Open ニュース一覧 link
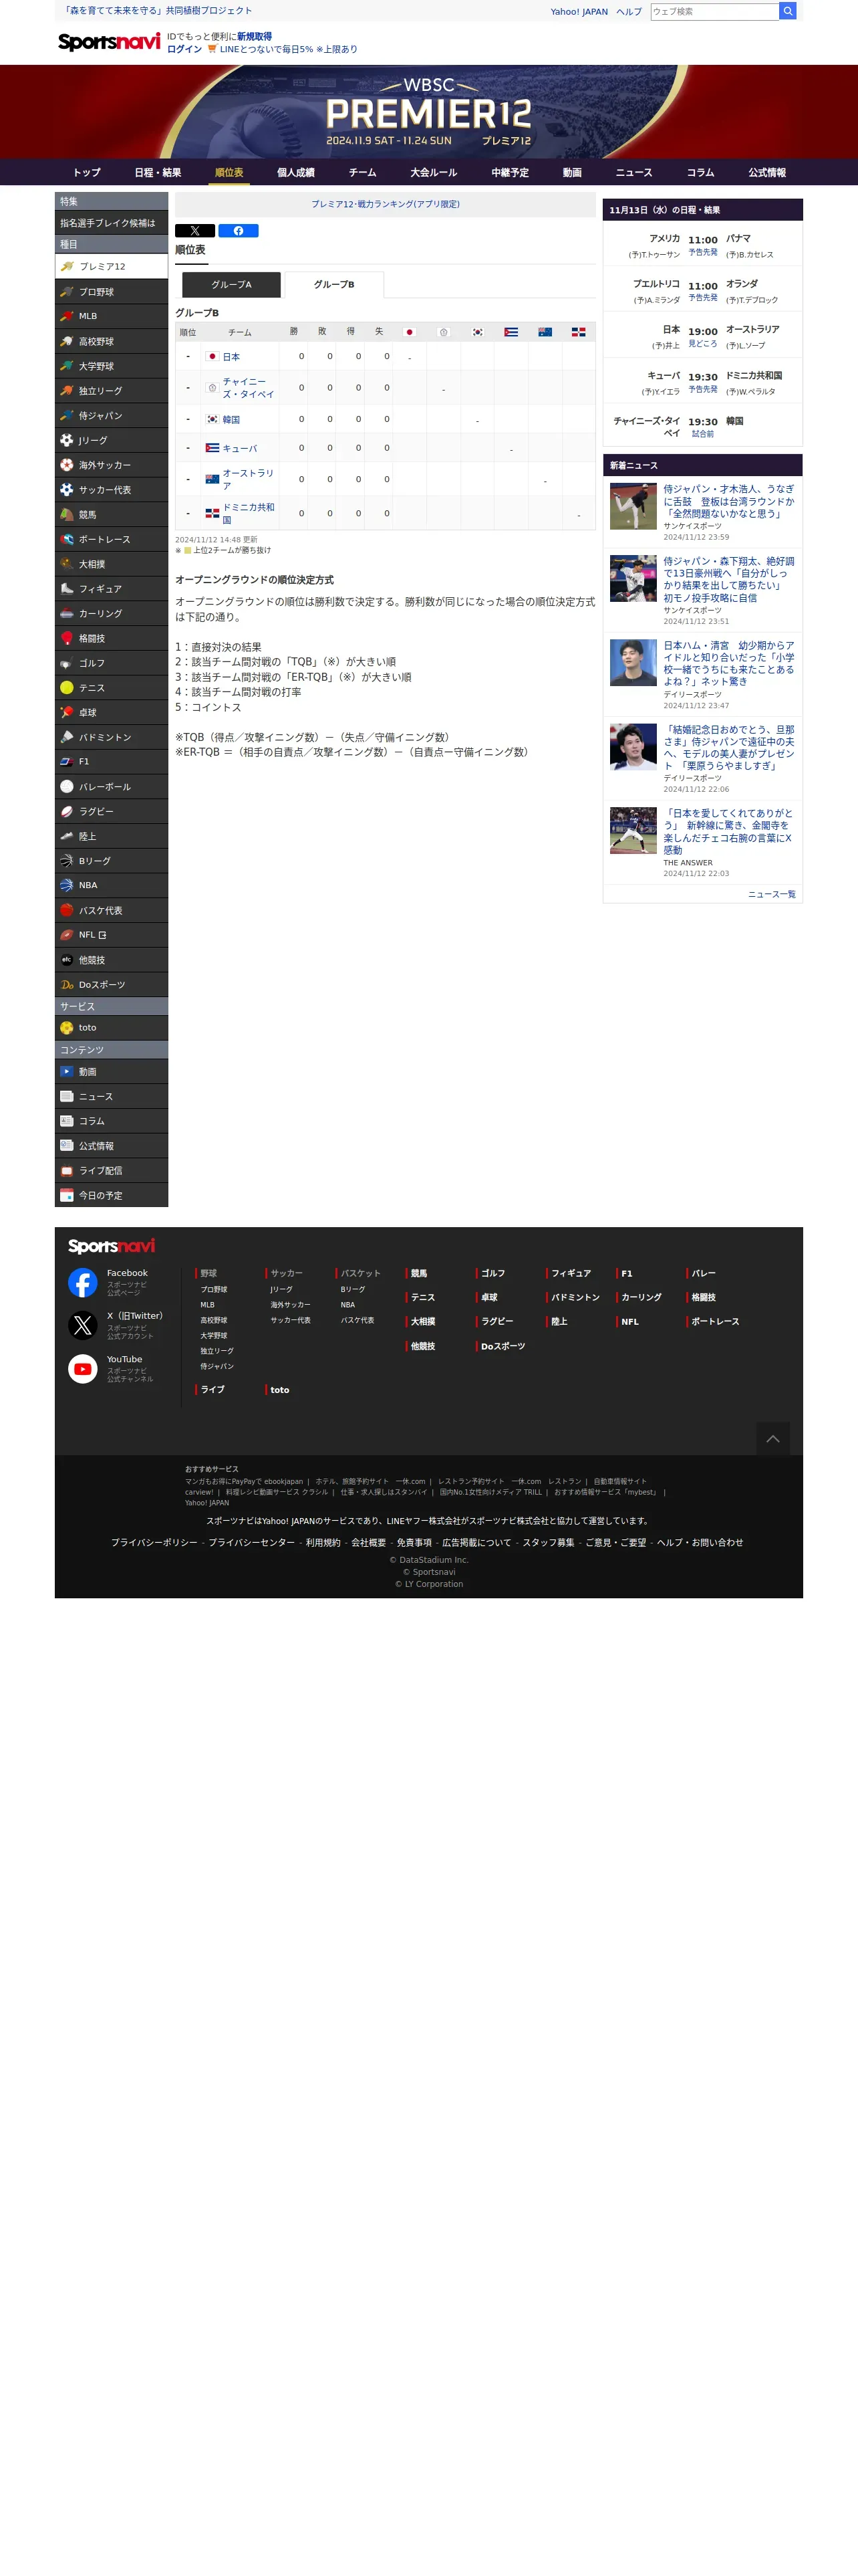The width and height of the screenshot is (858, 2576). 772,894
